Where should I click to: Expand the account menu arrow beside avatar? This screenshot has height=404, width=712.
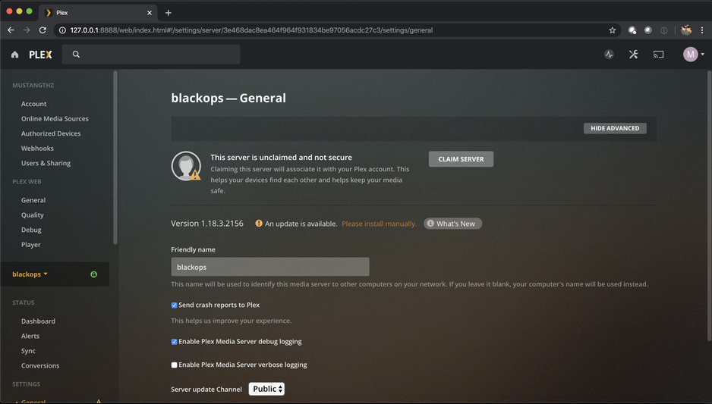tap(702, 55)
